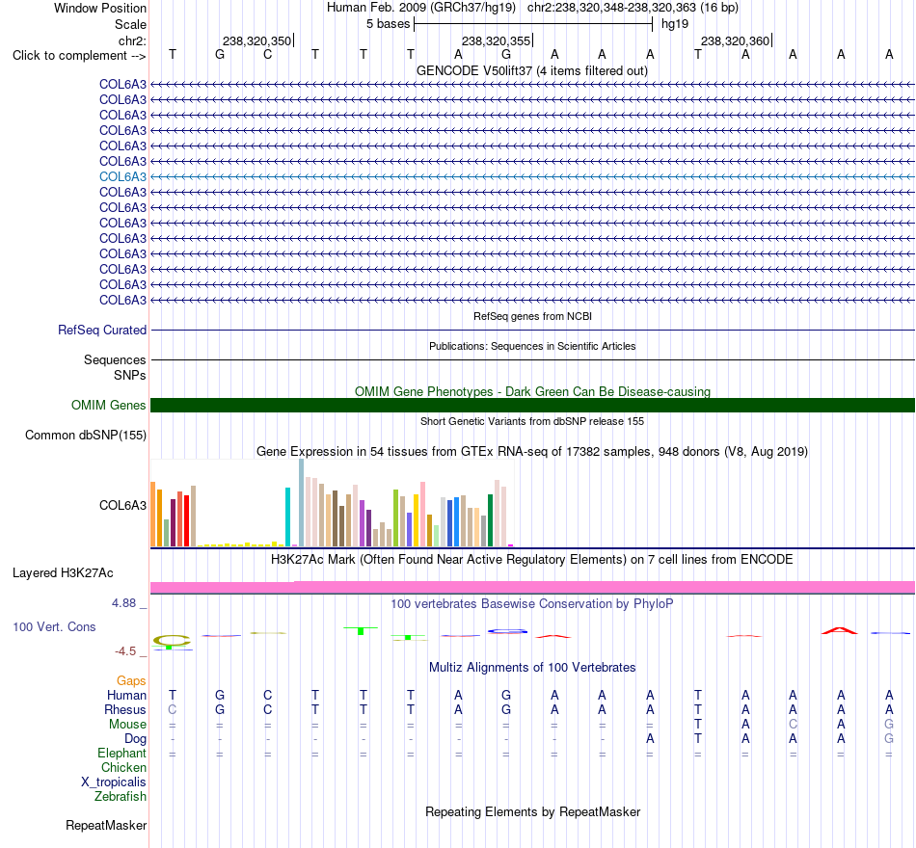Click the 238,320,360 ruler position
The image size is (916, 848).
735,40
